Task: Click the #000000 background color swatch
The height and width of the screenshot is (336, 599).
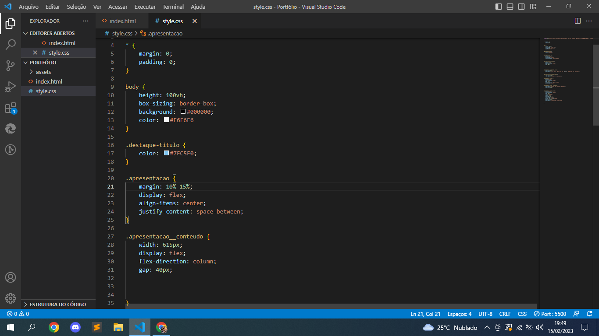Action: click(x=183, y=112)
